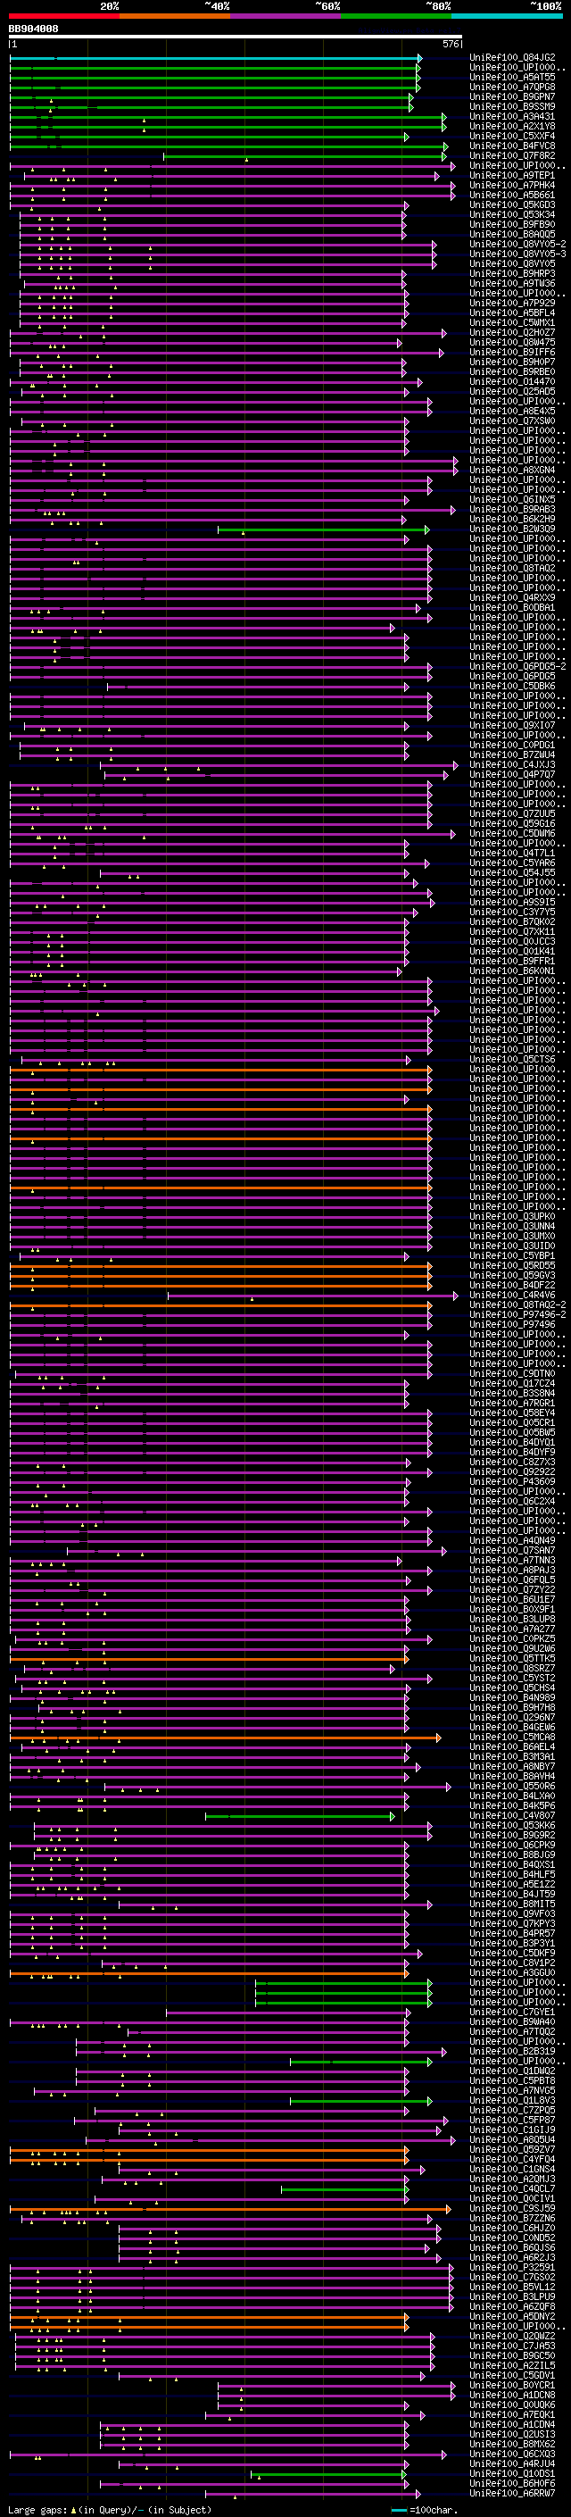The height and width of the screenshot is (2517, 571).
Task: Open hit UniRef100_A3A431
Action: [x=512, y=116]
